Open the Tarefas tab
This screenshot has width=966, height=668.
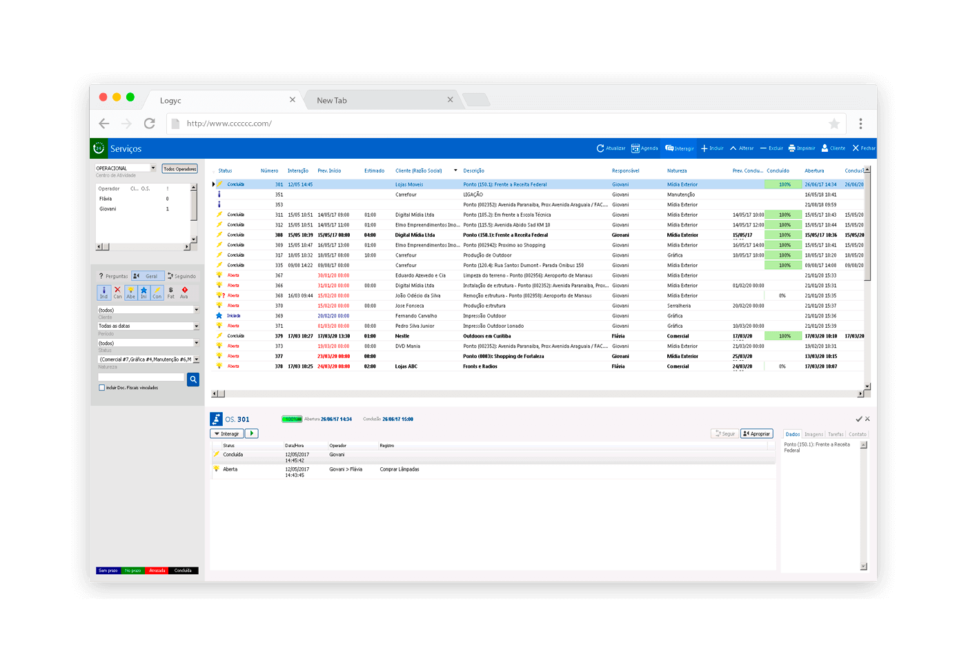pyautogui.click(x=836, y=434)
